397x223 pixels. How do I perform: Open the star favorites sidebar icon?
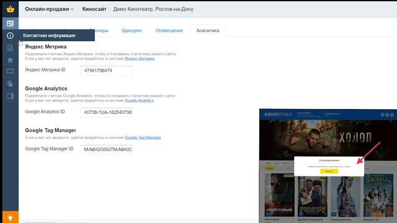pos(10,60)
